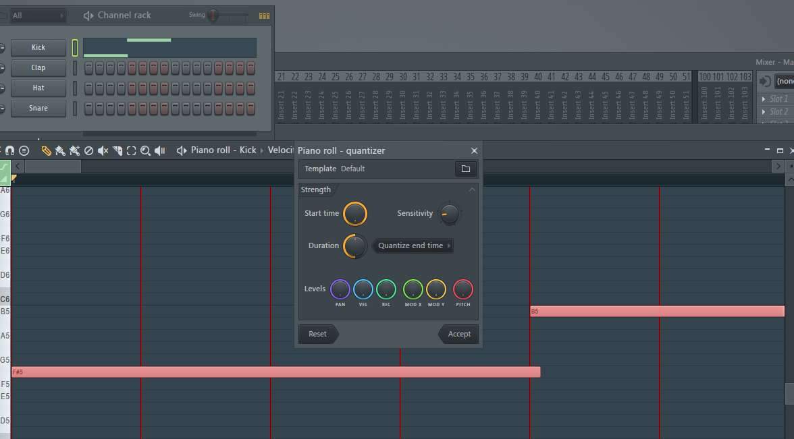Select the Zoom magnifier tool
The image size is (794, 439).
(x=145, y=150)
